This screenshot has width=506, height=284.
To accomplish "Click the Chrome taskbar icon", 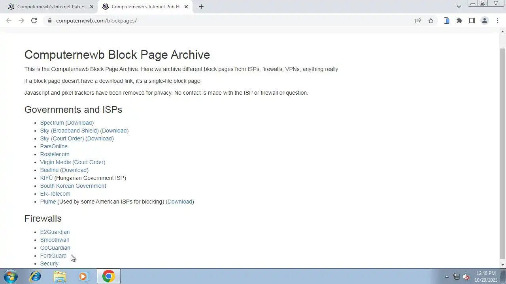I will (x=109, y=276).
